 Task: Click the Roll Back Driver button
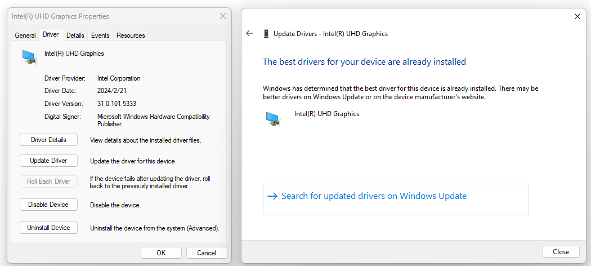[48, 181]
